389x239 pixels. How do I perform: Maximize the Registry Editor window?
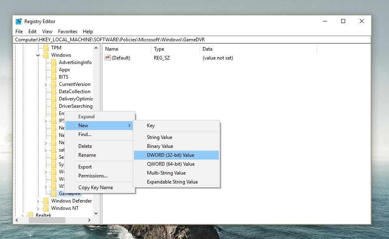[x=343, y=21]
